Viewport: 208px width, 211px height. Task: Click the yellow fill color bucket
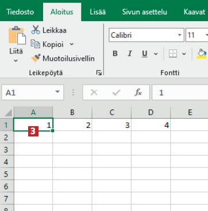pos(202,54)
